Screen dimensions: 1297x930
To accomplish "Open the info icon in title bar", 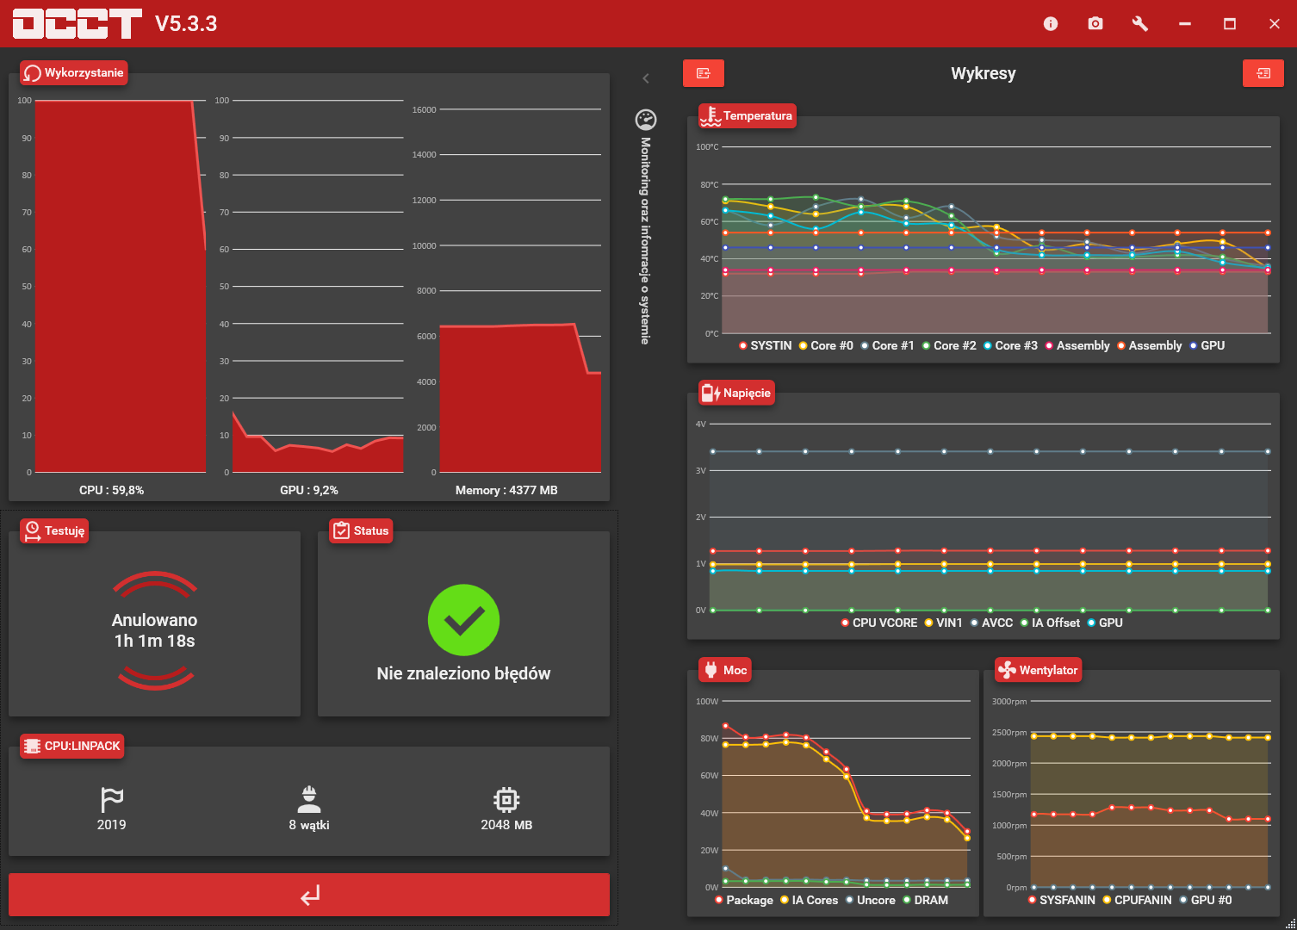I will click(1050, 24).
